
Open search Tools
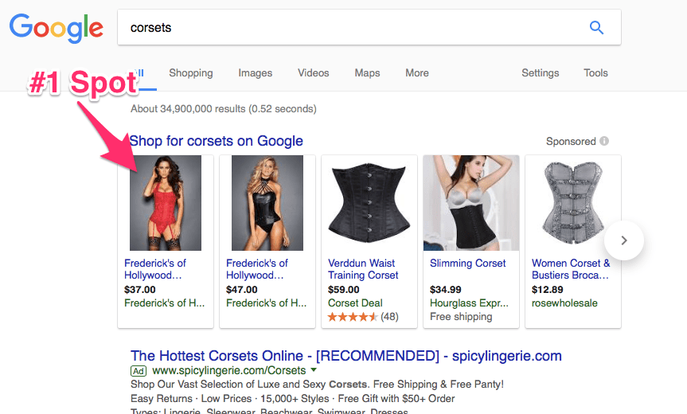click(596, 72)
